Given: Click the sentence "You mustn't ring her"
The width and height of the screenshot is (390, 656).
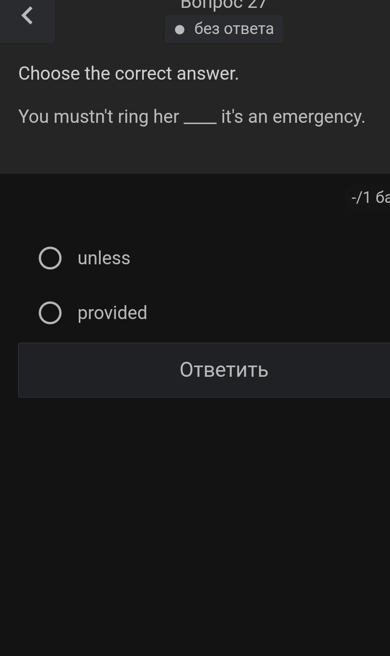Looking at the screenshot, I should coord(99,117).
